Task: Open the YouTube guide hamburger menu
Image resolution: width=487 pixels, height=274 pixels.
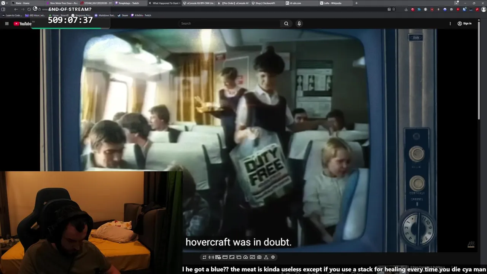Action: 6,24
